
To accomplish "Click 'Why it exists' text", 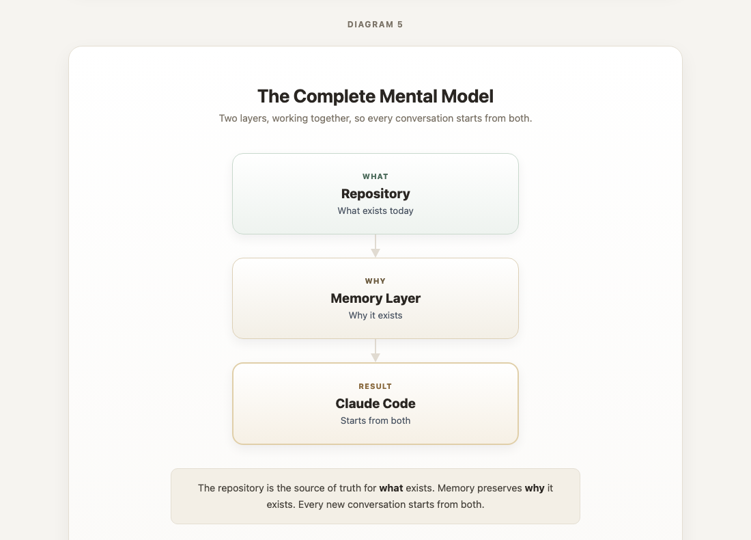I will tap(375, 316).
